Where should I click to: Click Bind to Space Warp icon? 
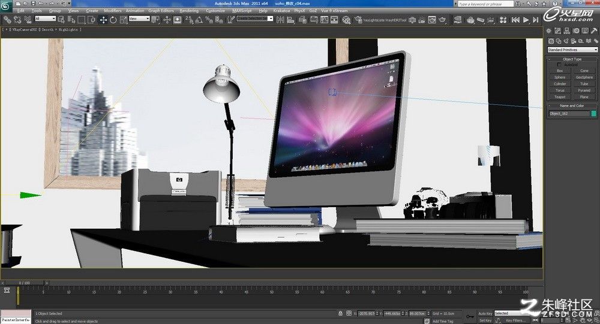[28, 19]
